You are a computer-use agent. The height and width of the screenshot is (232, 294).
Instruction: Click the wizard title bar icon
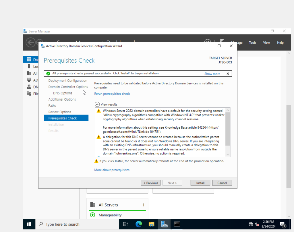click(x=42, y=46)
